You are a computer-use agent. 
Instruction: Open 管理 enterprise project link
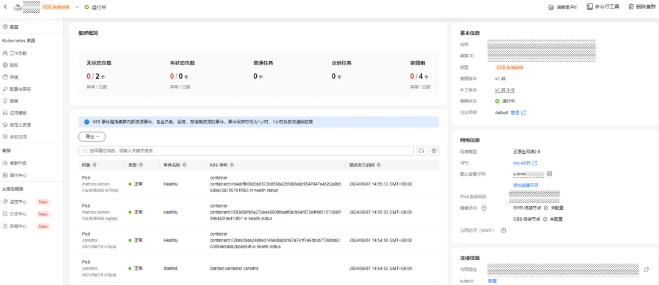click(x=515, y=113)
